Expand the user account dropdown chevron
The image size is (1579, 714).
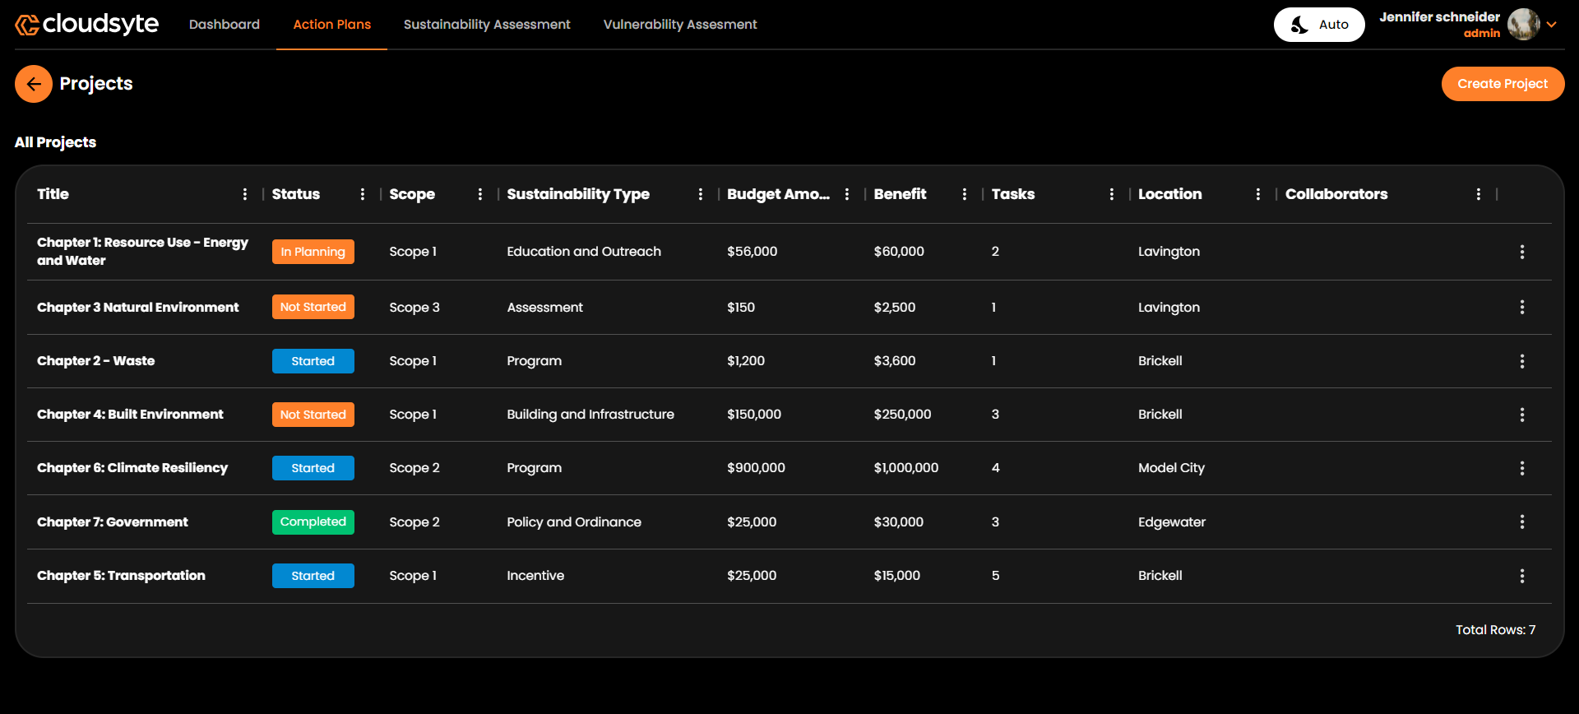point(1552,25)
